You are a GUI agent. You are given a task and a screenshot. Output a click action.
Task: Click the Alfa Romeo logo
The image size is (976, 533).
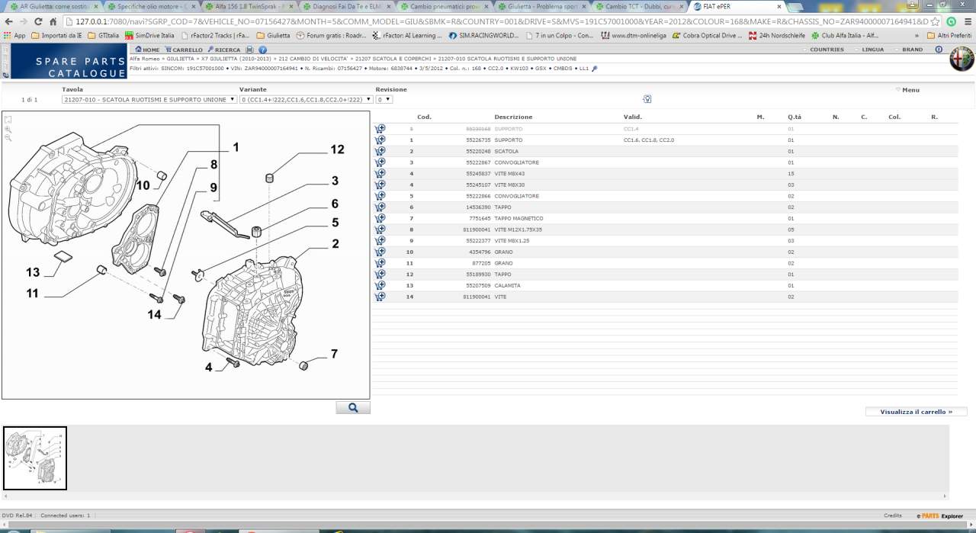[962, 59]
